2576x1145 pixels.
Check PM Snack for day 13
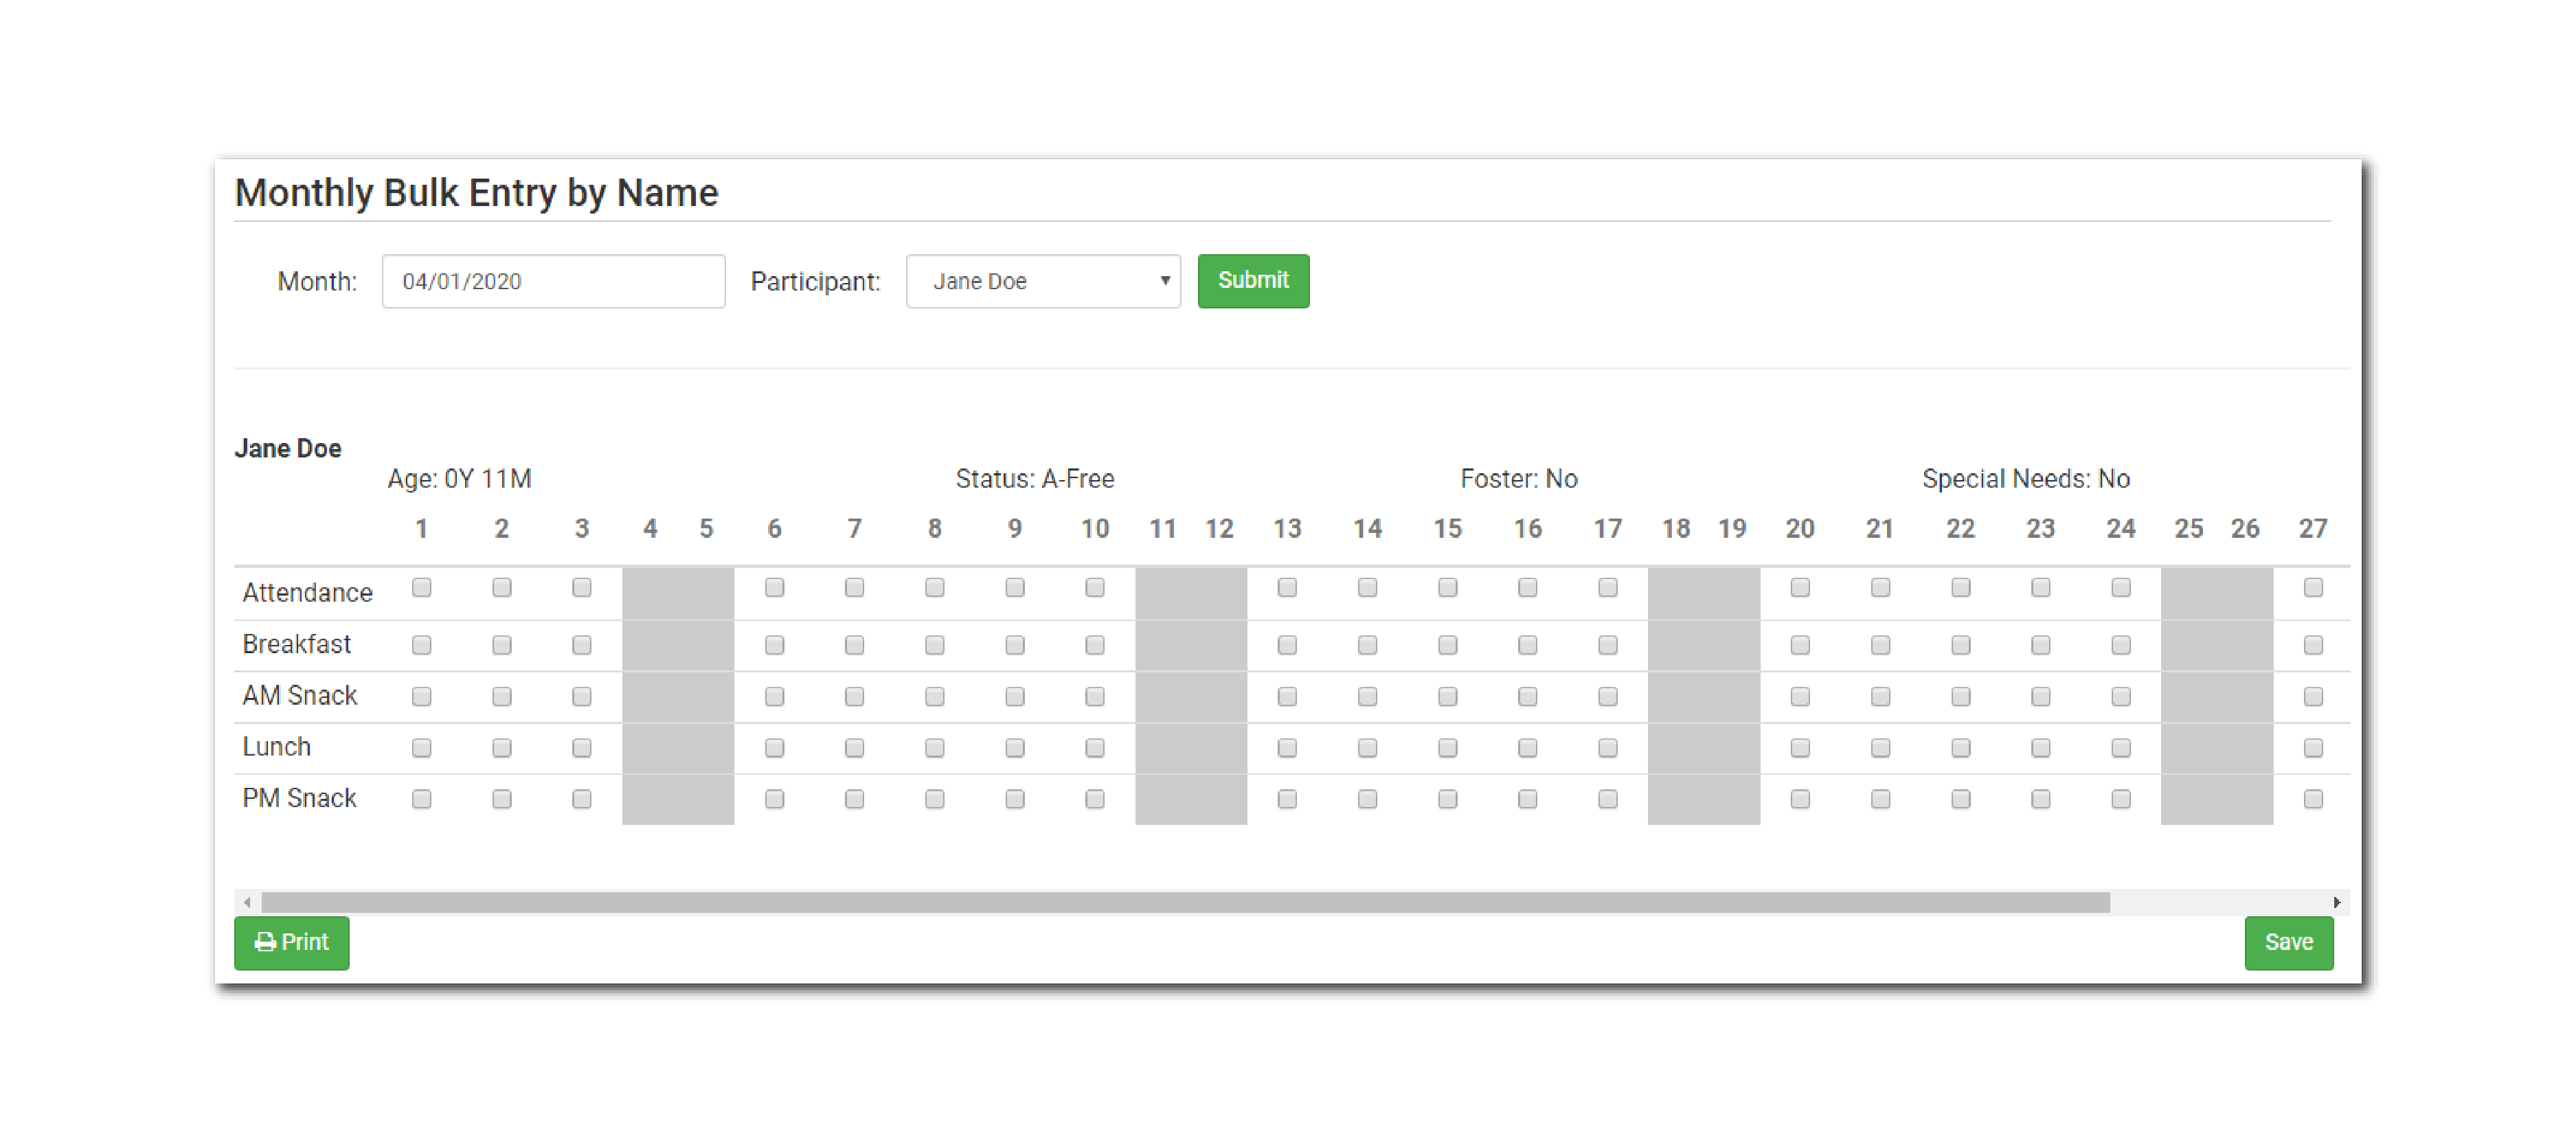point(1287,799)
